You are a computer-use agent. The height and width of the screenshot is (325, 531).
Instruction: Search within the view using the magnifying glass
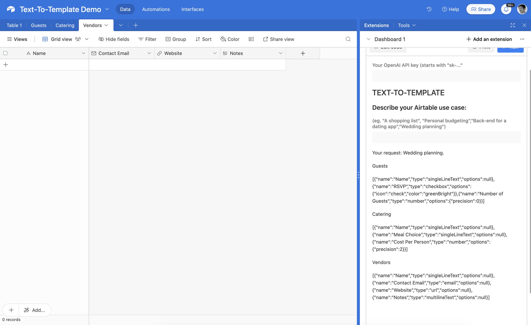[x=348, y=39]
